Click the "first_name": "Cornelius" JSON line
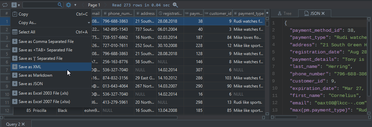Image resolution: width=372 pixels, height=127 pixels. pos(325,96)
